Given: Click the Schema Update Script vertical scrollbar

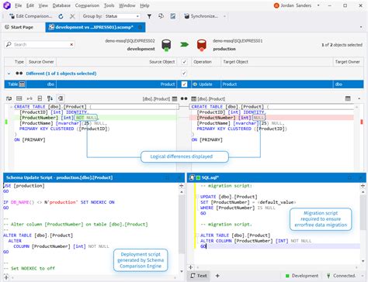Looking at the screenshot, I should [182, 224].
